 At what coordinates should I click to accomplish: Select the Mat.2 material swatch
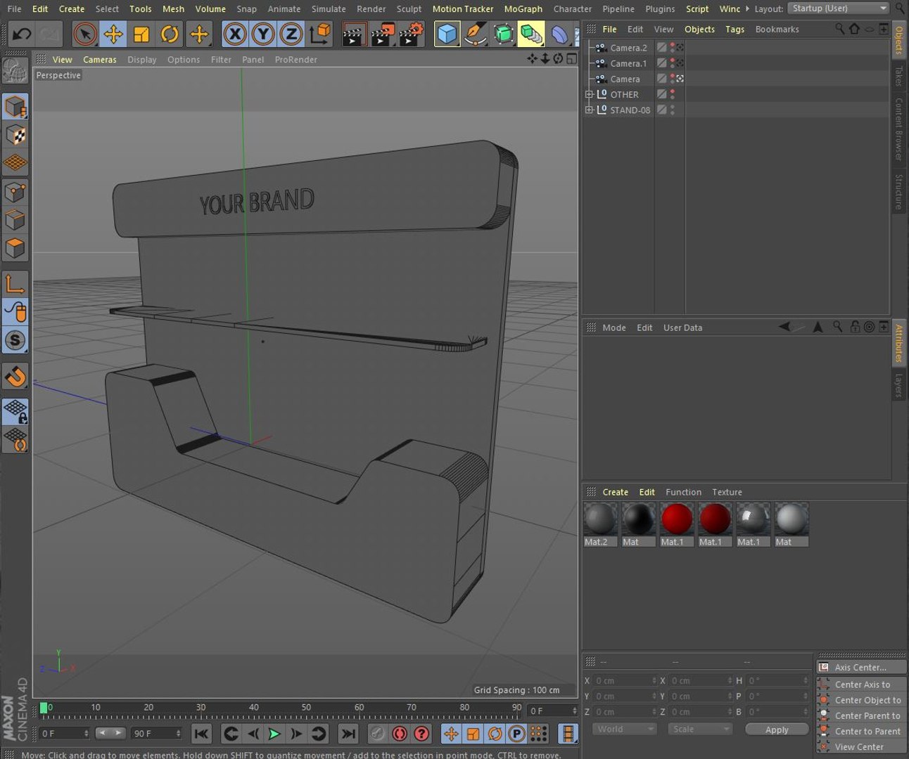pyautogui.click(x=601, y=524)
